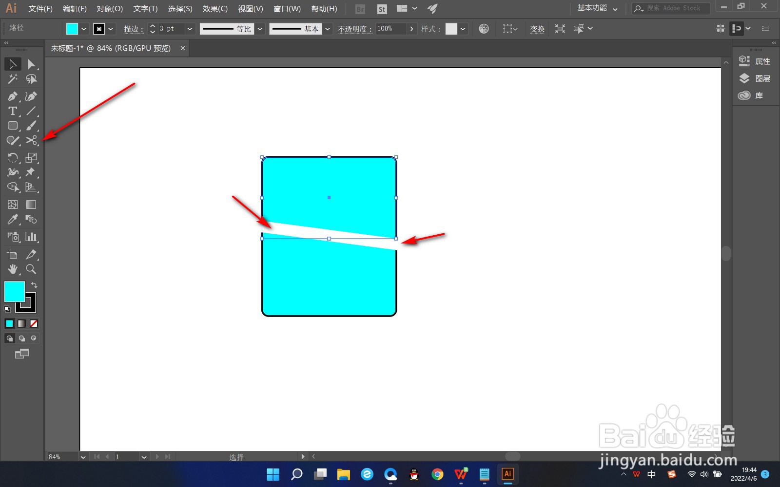780x487 pixels.
Task: Open the 编辑(E) menu
Action: click(x=75, y=9)
